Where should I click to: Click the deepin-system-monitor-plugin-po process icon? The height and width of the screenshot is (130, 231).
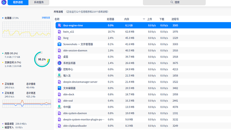[59, 119]
